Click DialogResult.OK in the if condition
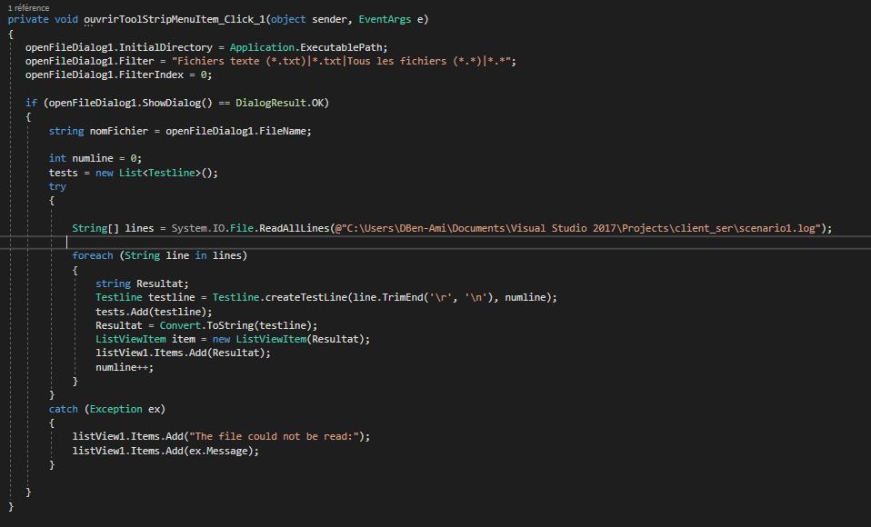This screenshot has height=527, width=871. point(279,103)
